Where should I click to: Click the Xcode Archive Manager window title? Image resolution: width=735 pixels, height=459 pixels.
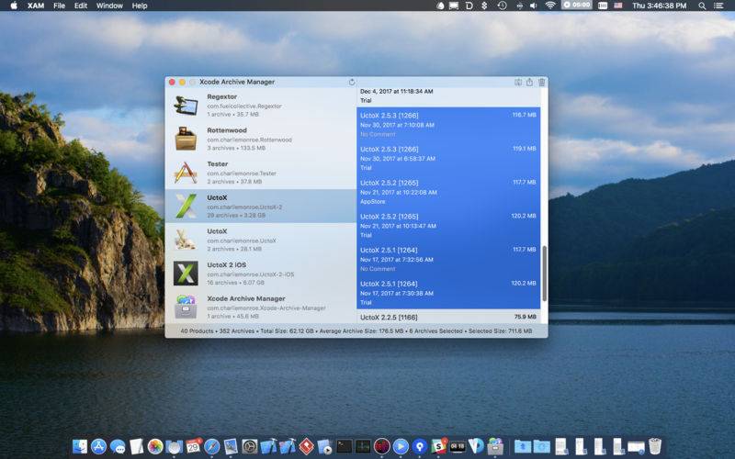click(x=237, y=82)
